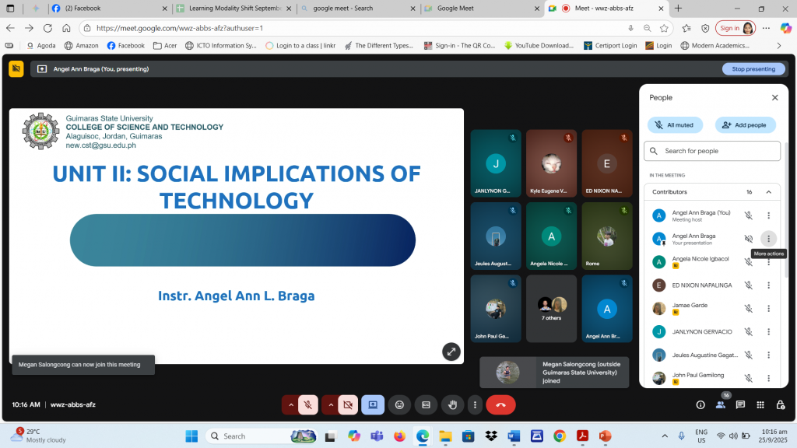Click the Add people button
797x448 pixels.
pos(745,124)
